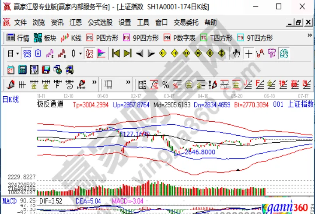The height and width of the screenshot is (214, 315).
Task: Click the 日 period selector icon
Action: point(10,54)
